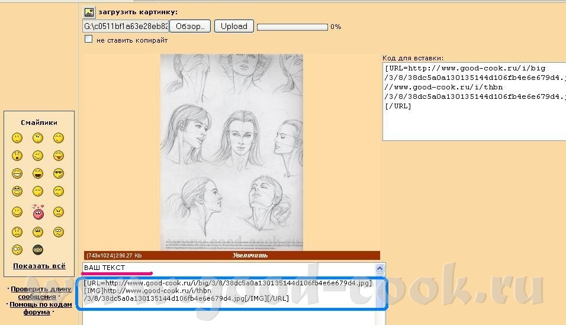Screen dimensions: 566x325
Task: Open 'Помощь по кодам форума' link
Action: point(40,308)
